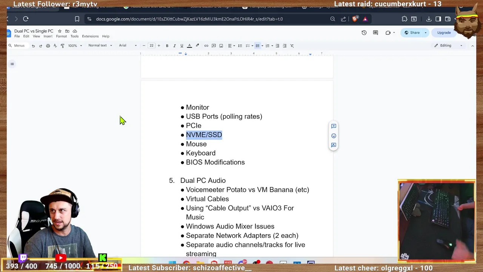Add emoji reaction from right margin
This screenshot has width=483, height=272.
tap(334, 136)
